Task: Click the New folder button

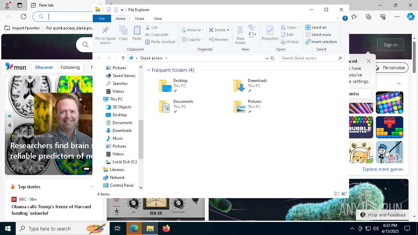Action: point(240,35)
